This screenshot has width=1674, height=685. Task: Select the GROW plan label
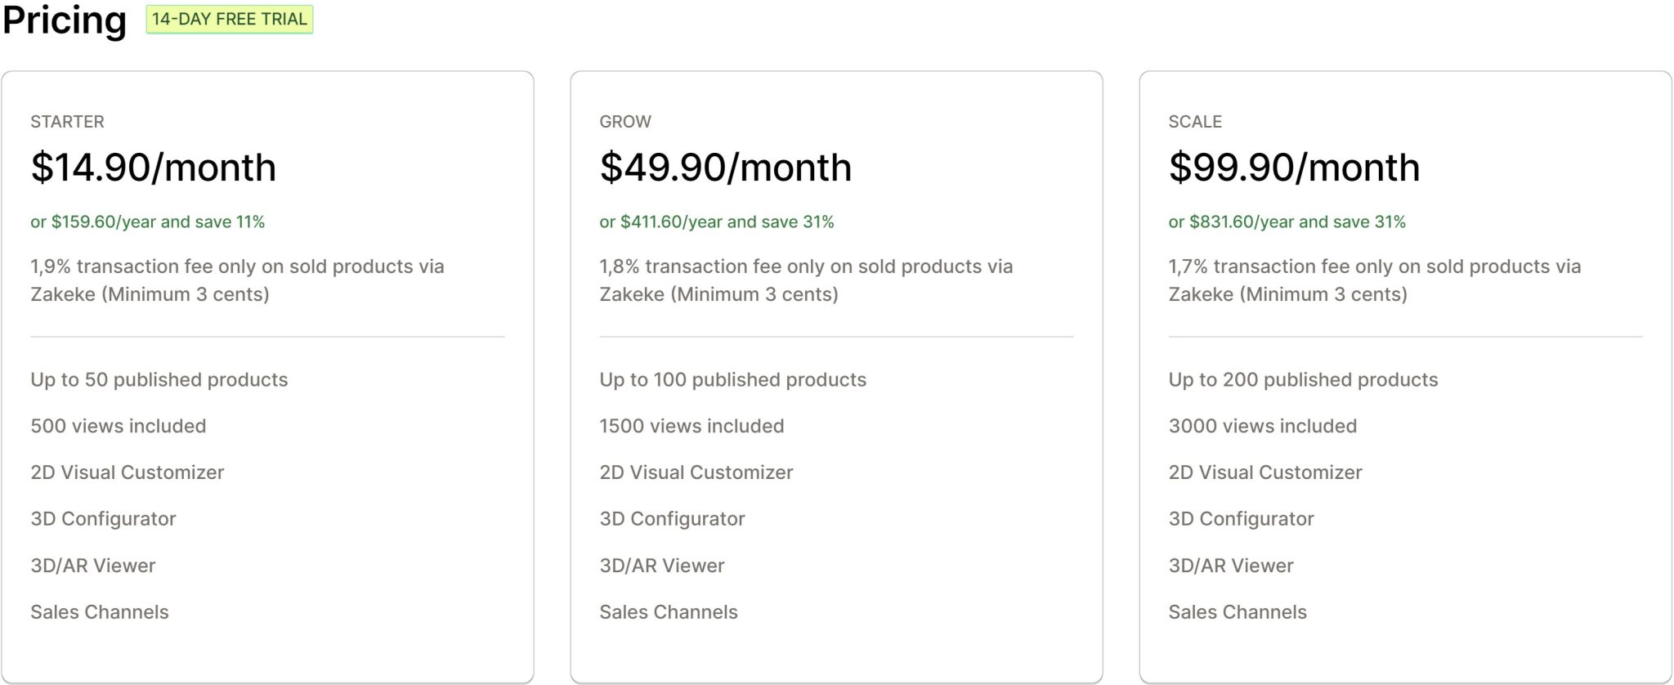pos(625,122)
